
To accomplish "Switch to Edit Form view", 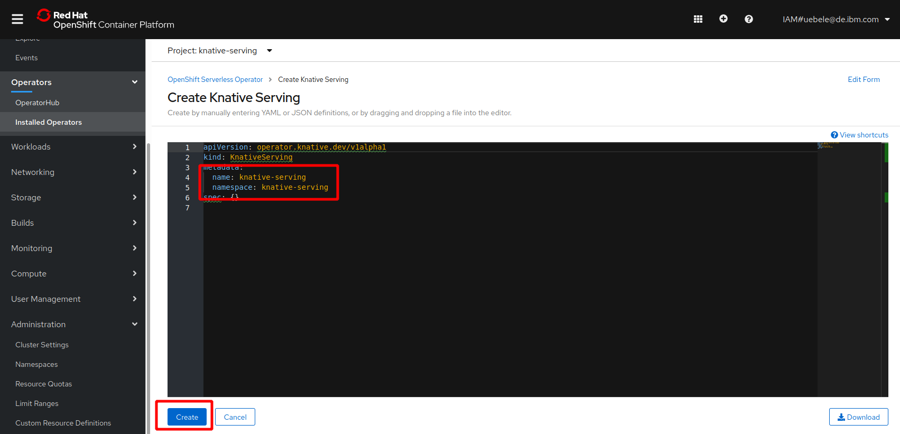I will 864,80.
